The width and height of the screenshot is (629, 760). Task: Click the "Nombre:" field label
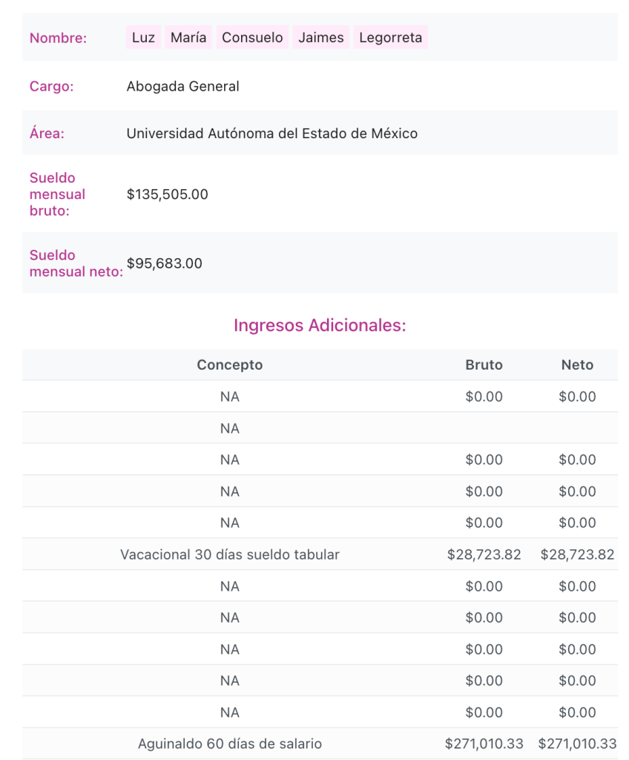coord(58,39)
